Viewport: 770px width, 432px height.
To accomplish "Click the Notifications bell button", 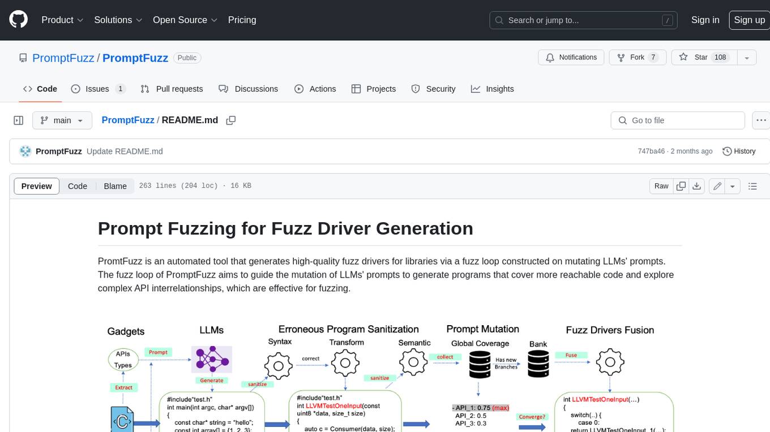I will [x=571, y=58].
